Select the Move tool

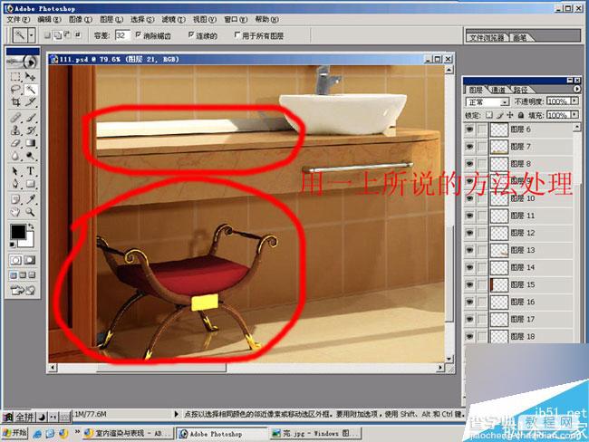coord(31,77)
